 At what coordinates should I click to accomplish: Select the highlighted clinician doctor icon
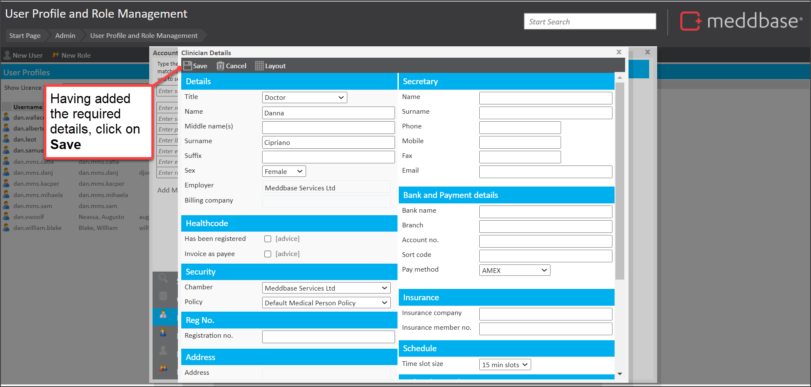click(163, 315)
